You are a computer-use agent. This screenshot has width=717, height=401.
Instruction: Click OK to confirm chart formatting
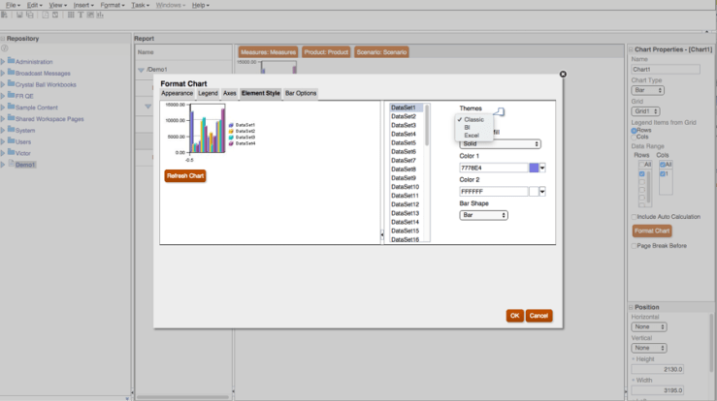[514, 316]
